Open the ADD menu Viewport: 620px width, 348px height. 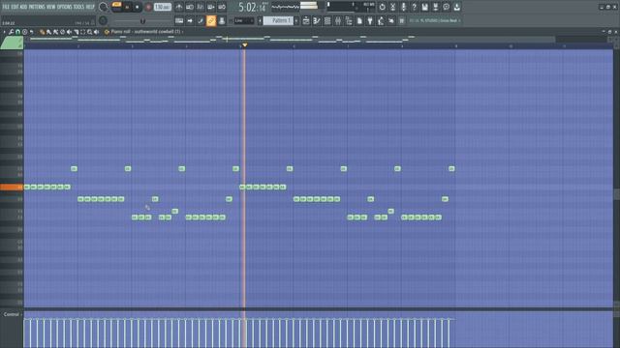[x=23, y=7]
